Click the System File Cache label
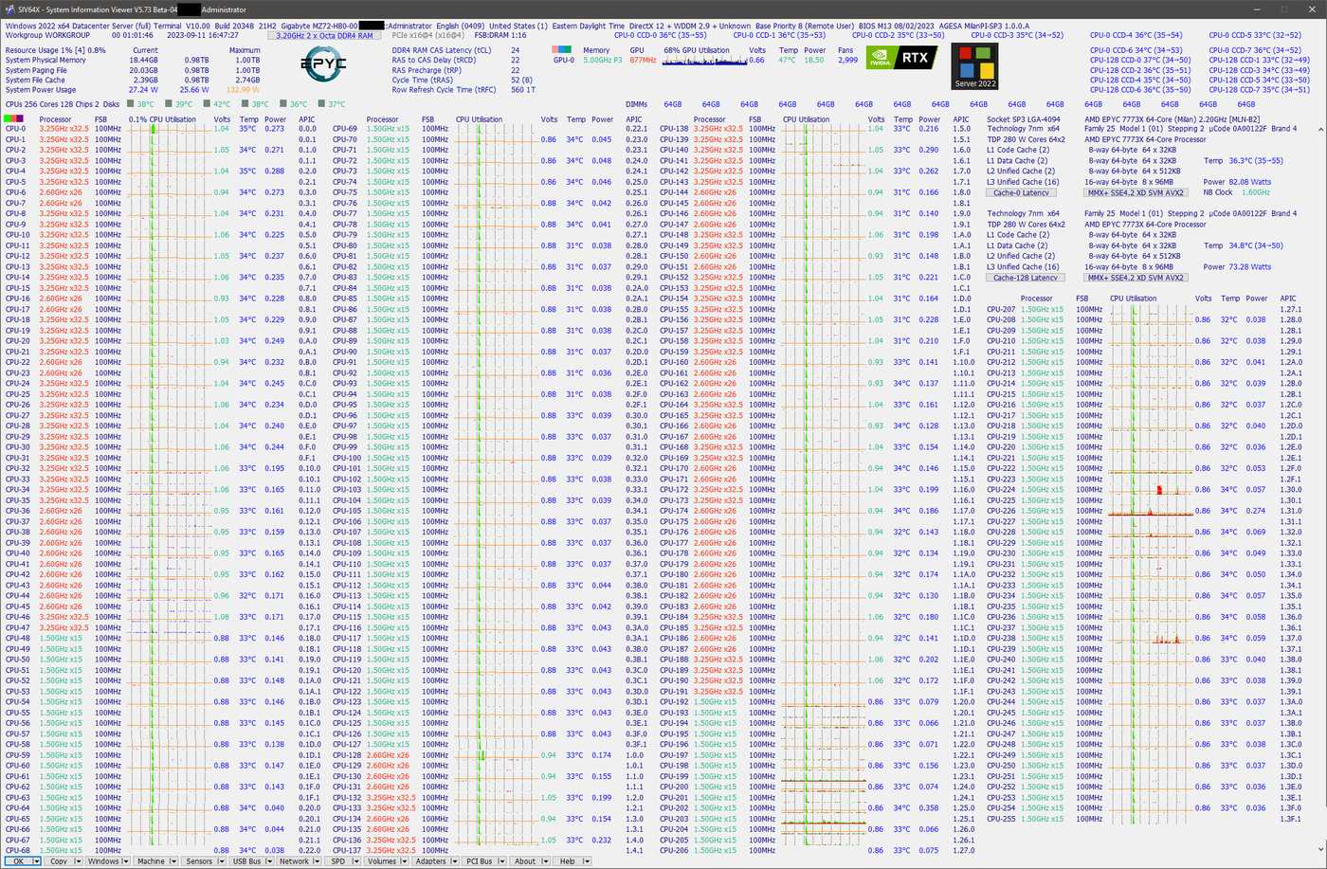This screenshot has height=869, width=1327. click(x=35, y=81)
